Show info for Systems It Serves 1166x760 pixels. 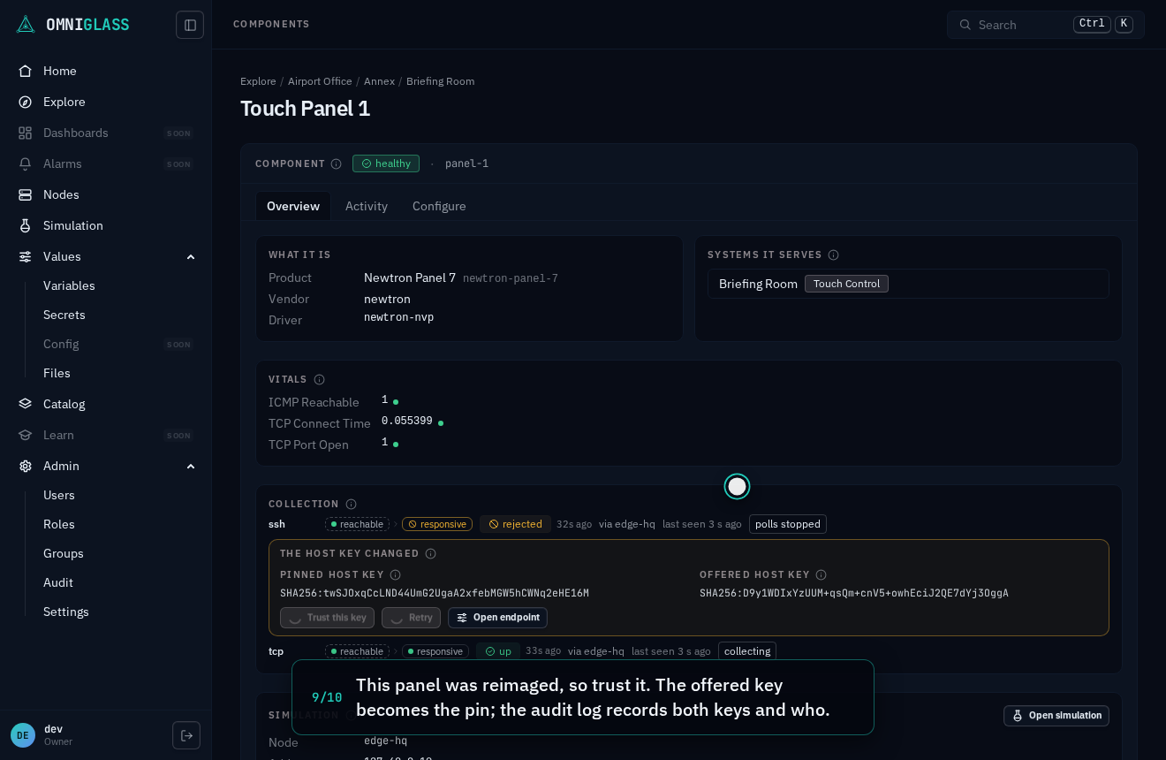click(833, 255)
